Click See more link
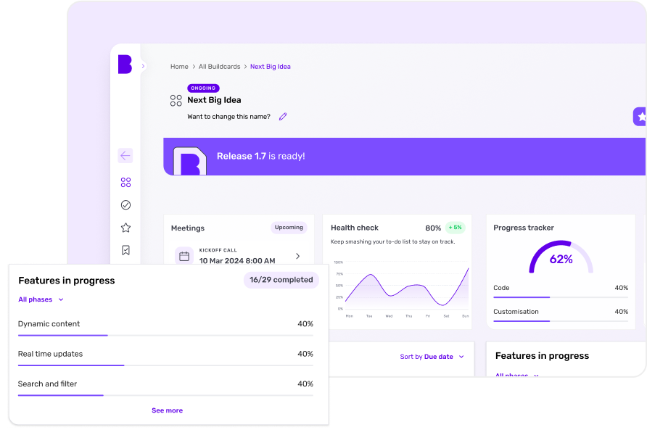 pos(167,410)
